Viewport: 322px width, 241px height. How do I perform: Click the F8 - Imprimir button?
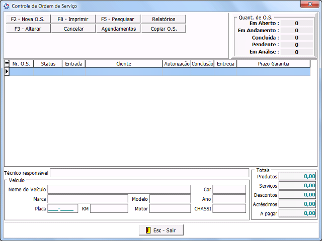[x=73, y=19]
